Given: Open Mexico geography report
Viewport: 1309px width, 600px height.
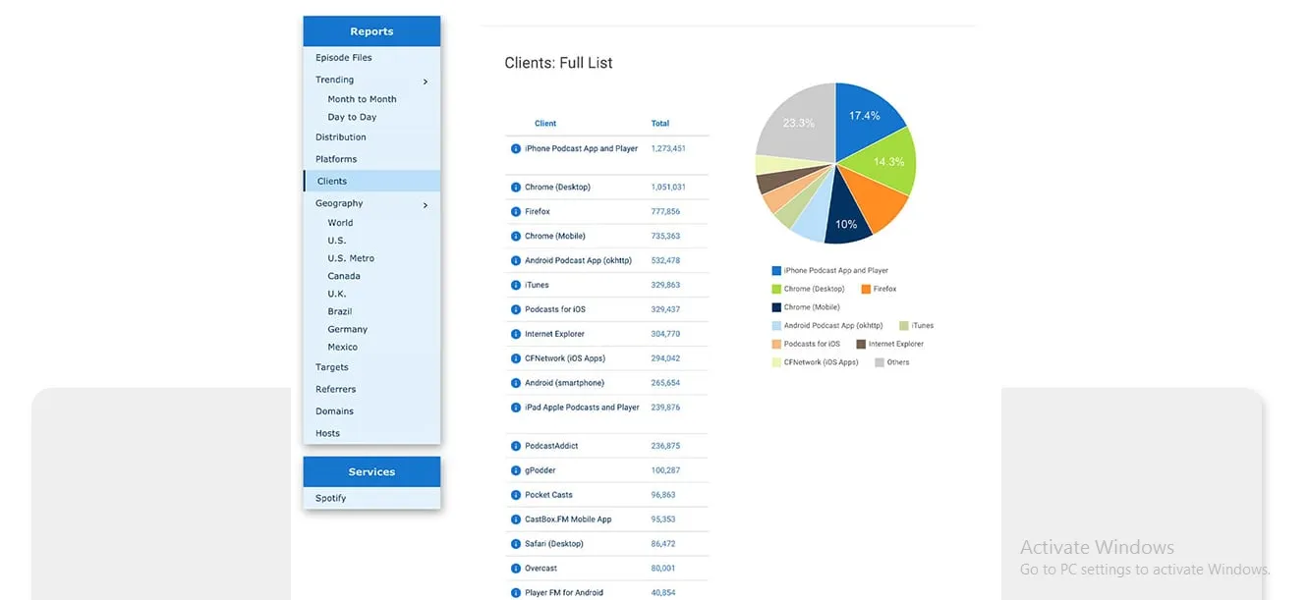Looking at the screenshot, I should tap(343, 347).
